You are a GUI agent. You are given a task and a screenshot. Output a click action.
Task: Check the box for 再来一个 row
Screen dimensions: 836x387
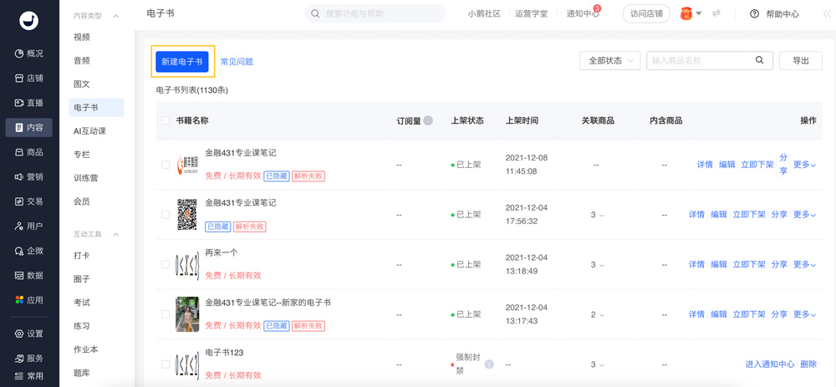pyautogui.click(x=166, y=264)
